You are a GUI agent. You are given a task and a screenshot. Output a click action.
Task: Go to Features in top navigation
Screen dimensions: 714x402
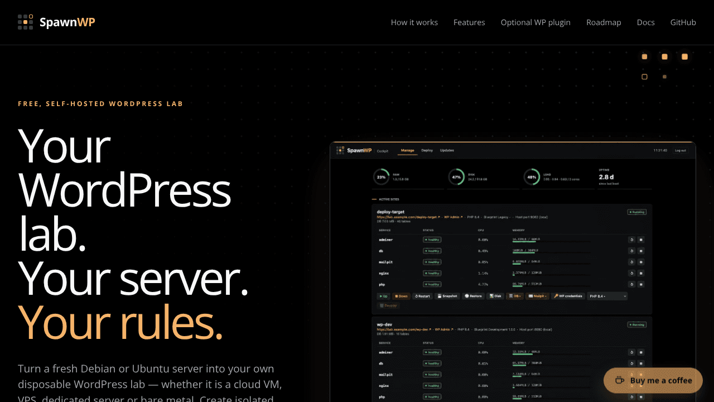[469, 22]
